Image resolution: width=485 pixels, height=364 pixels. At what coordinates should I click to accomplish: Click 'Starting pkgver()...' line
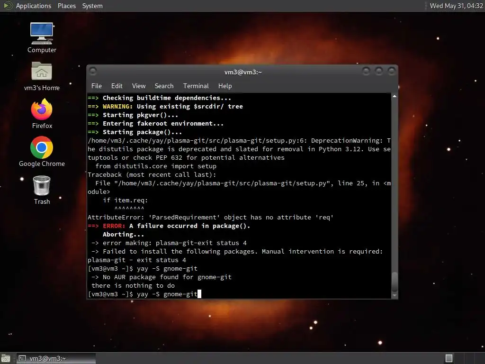click(133, 115)
